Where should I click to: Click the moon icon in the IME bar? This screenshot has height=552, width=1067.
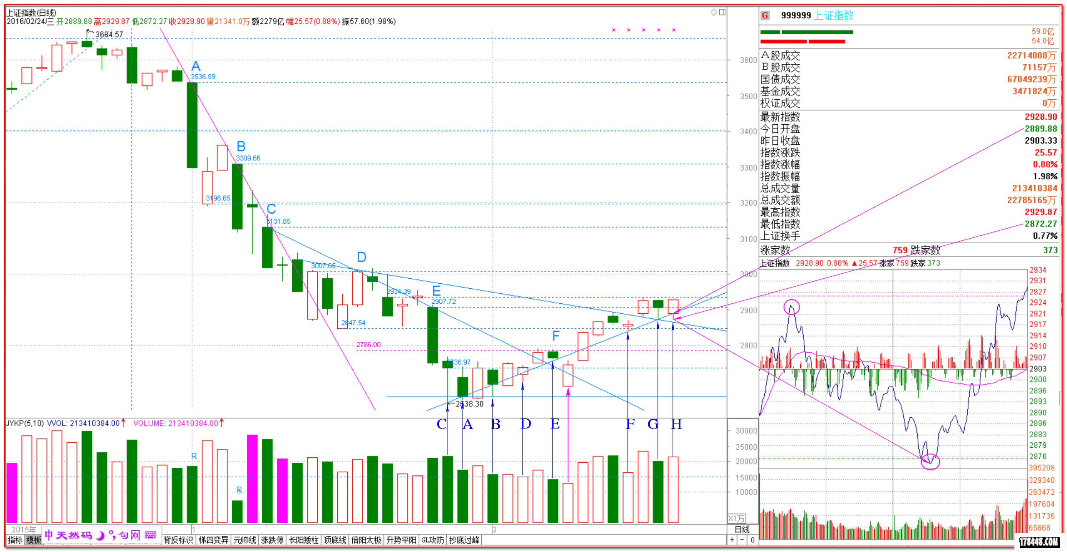tap(100, 535)
